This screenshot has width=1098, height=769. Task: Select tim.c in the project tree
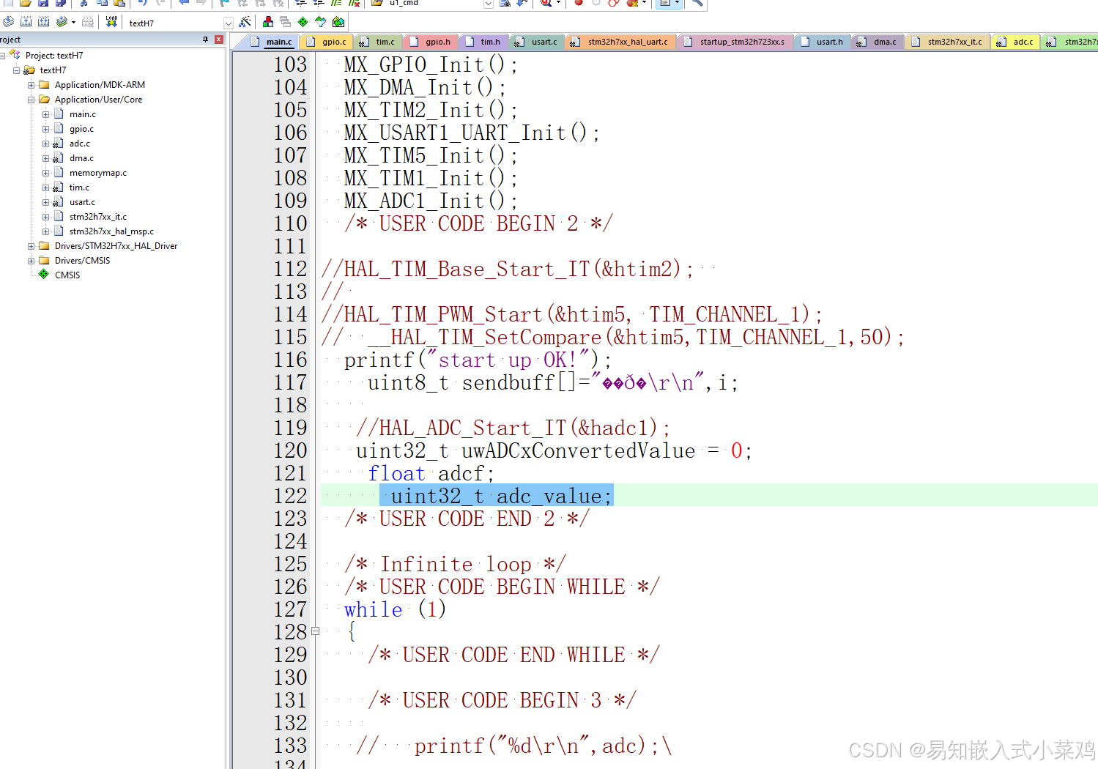pos(79,187)
